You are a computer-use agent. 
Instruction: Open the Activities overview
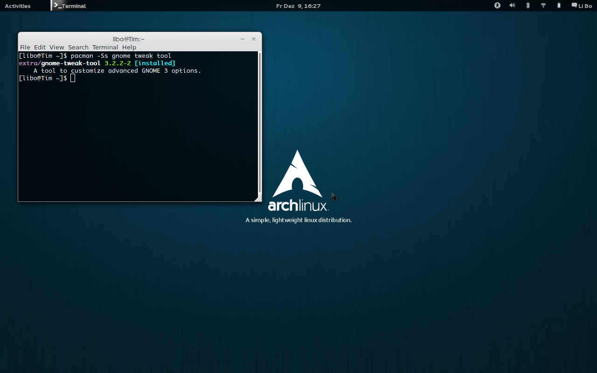18,6
